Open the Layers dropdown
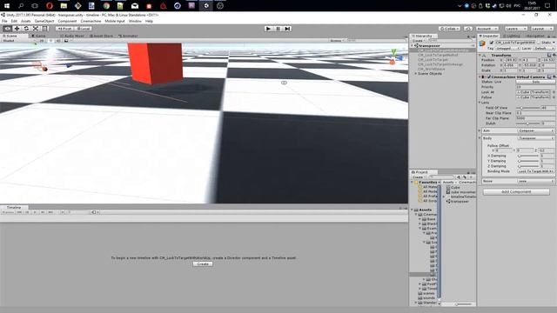Viewport: 557px width, 313px height. [515, 29]
